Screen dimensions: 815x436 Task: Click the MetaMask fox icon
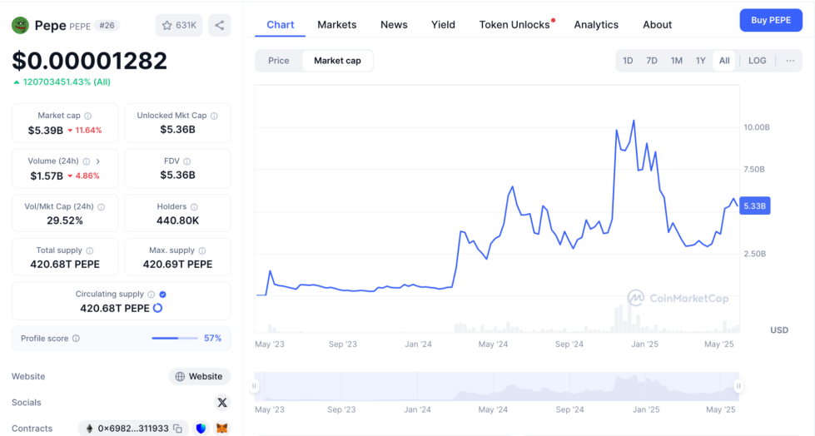coord(221,429)
